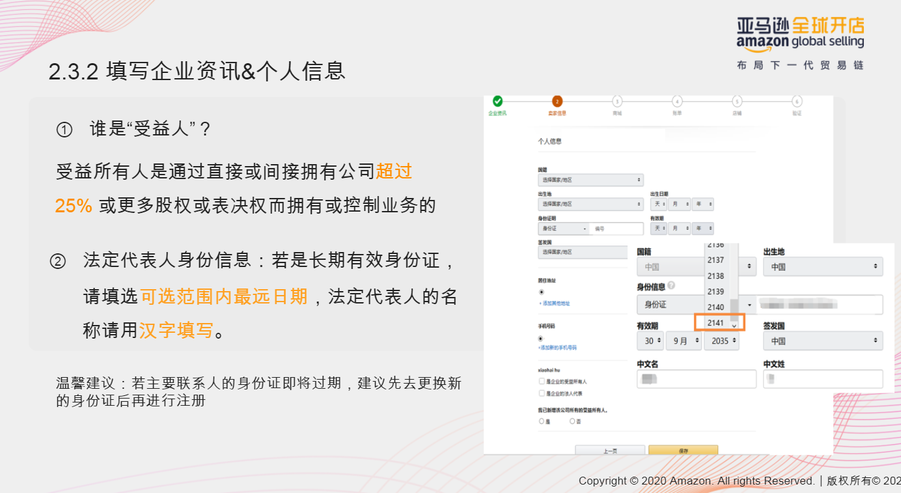Click the yellow 保存 button
This screenshot has width=901, height=493.
(683, 449)
